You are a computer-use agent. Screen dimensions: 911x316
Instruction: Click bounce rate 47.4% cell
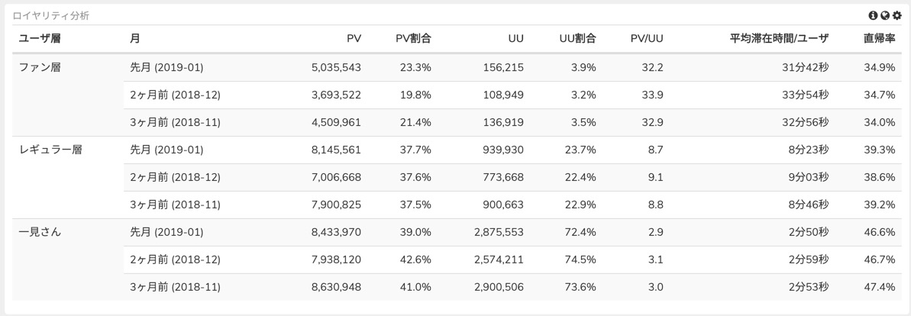tap(880, 287)
